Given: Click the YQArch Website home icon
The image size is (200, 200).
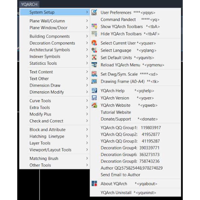Looking at the screenshot, I should click(x=94, y=105).
